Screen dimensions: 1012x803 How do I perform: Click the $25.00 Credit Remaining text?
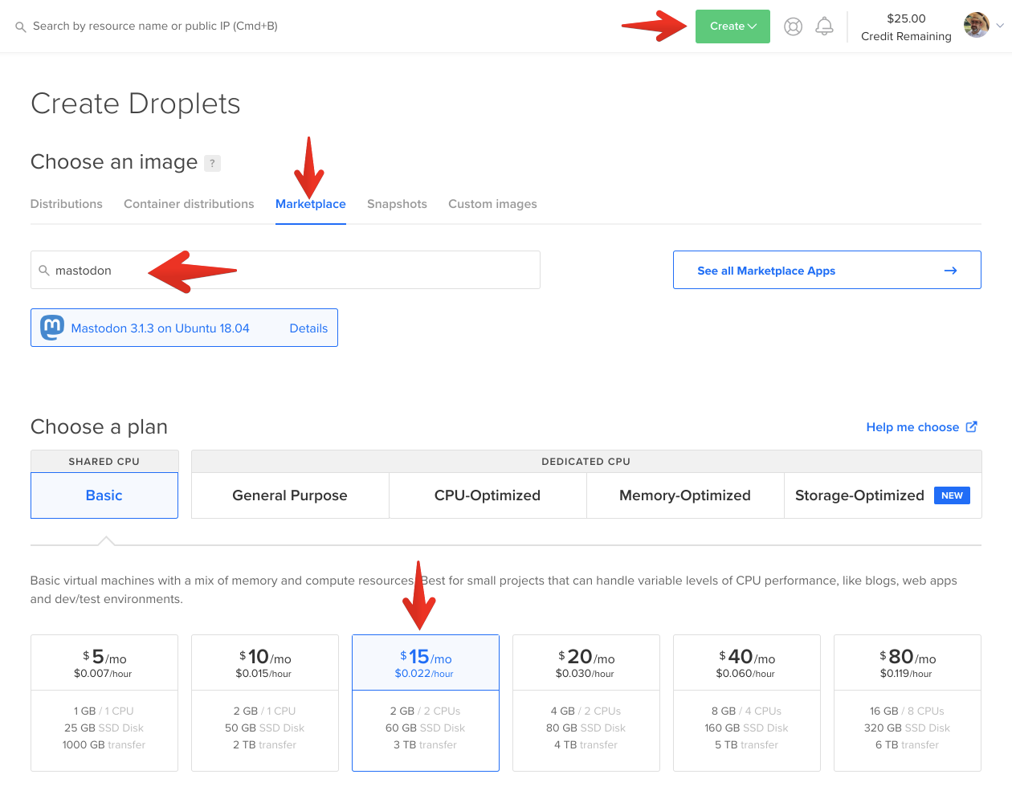(906, 27)
